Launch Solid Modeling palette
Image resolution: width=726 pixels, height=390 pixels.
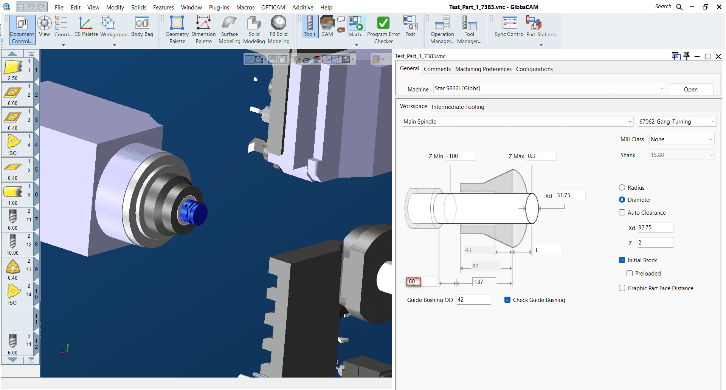[254, 30]
